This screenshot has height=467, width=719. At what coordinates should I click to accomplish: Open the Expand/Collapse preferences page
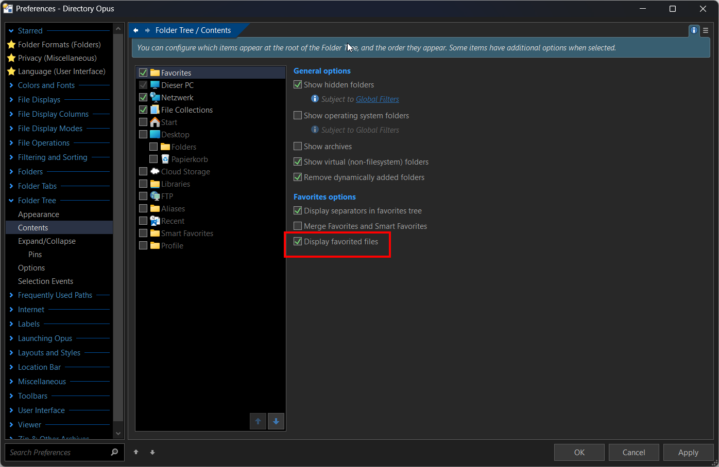pos(47,241)
